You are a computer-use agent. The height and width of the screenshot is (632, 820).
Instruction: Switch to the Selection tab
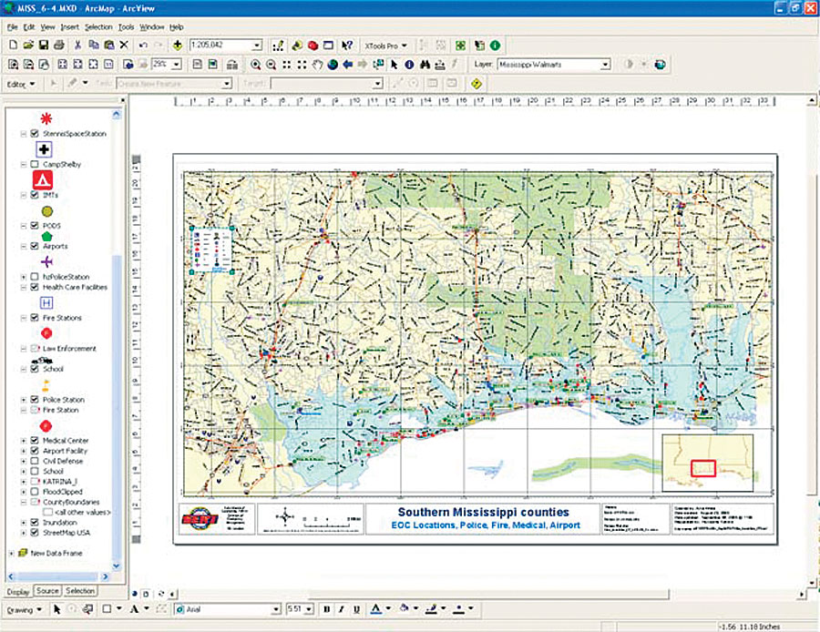coord(80,591)
